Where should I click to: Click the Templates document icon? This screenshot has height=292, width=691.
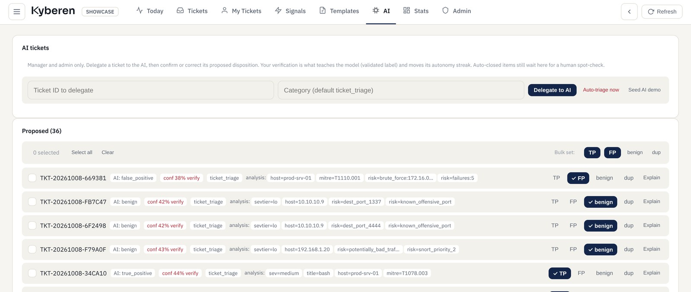[x=323, y=10]
